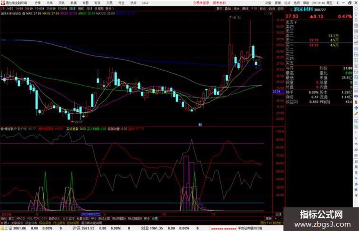Switch to 60分钟 period tab

[x=62, y=8]
